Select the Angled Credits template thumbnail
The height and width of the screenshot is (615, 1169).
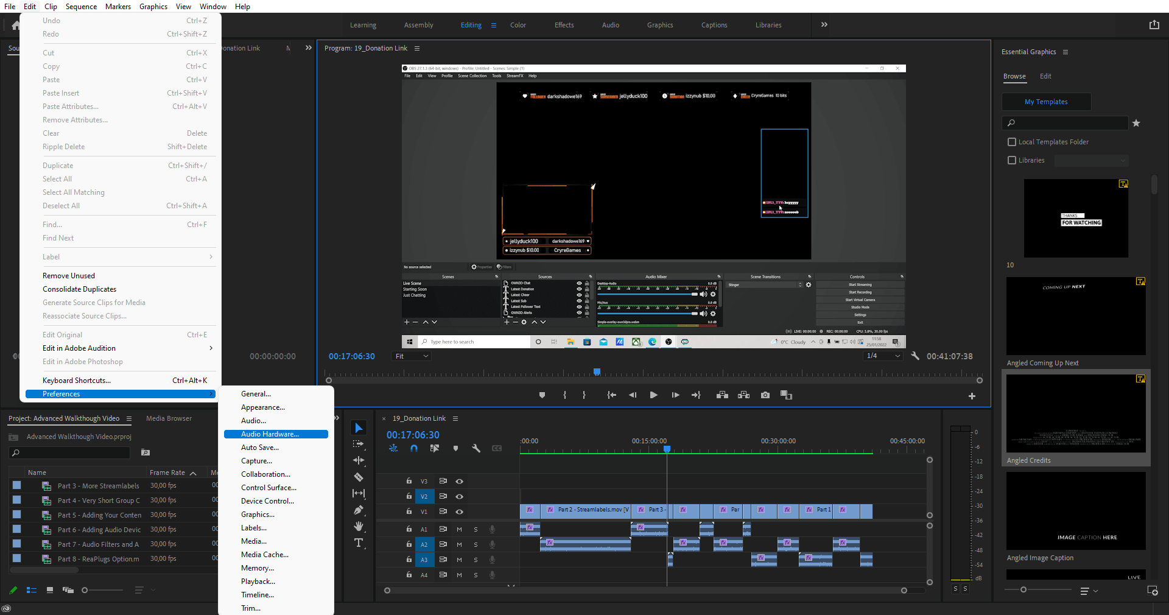click(1075, 413)
